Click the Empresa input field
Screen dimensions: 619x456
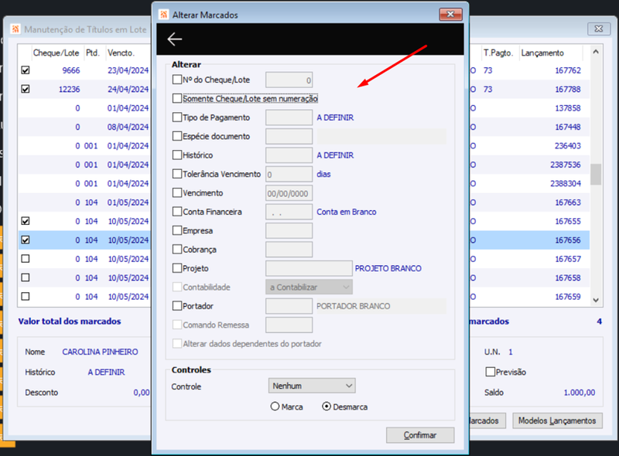coord(289,231)
